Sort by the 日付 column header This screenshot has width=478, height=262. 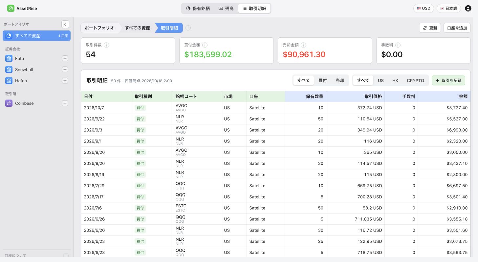[x=106, y=97]
